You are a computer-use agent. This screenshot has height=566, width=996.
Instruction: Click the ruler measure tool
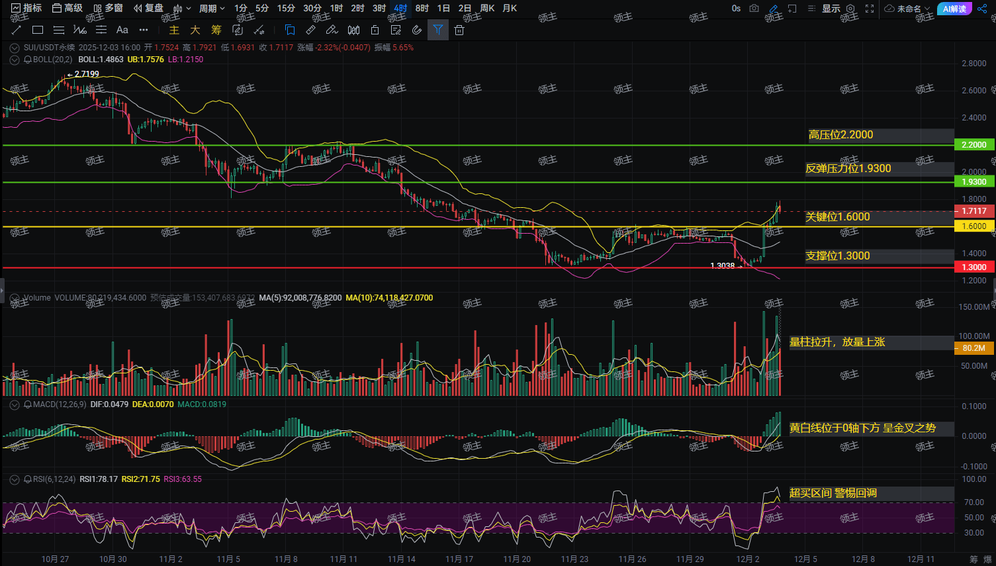click(310, 30)
